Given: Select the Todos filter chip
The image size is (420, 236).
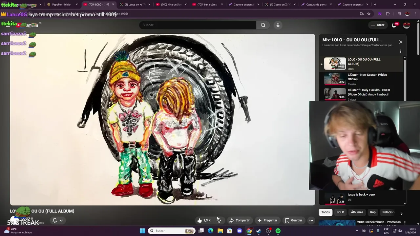Looking at the screenshot, I should [x=325, y=212].
